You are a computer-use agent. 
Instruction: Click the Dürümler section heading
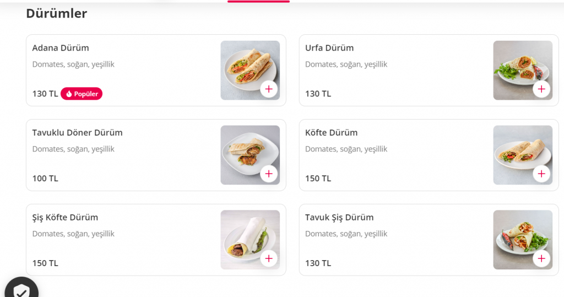[56, 14]
